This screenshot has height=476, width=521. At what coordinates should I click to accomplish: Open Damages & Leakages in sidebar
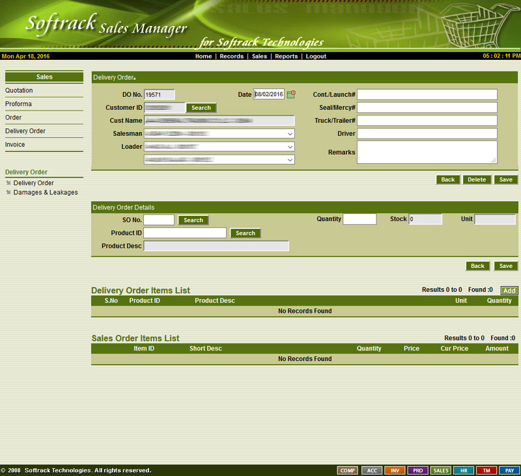(x=45, y=192)
